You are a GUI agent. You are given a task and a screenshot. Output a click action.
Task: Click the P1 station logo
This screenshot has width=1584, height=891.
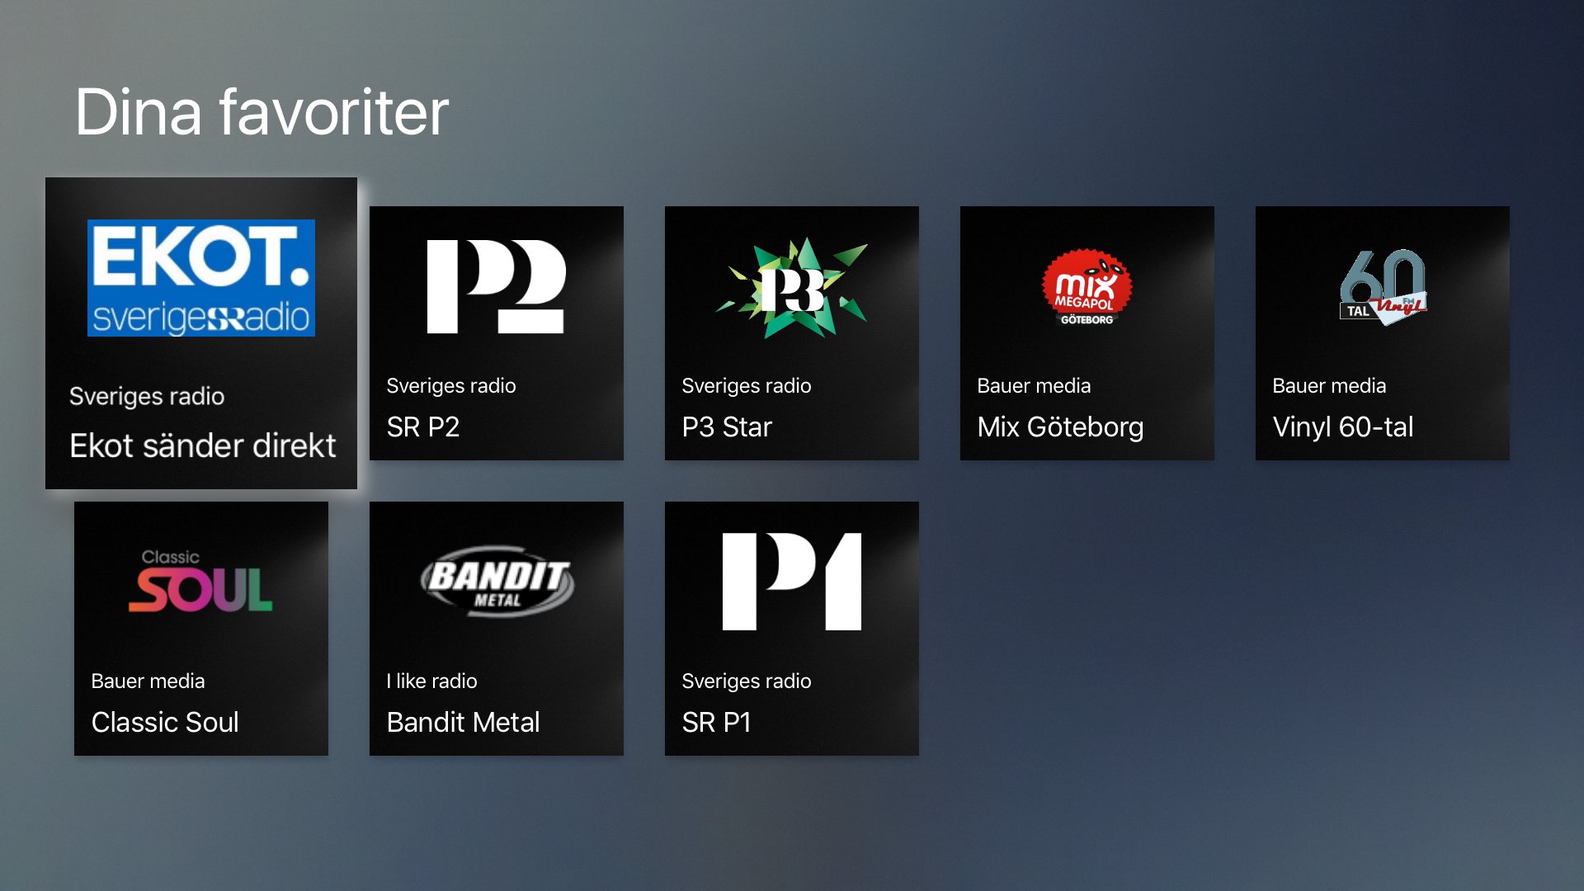792,582
